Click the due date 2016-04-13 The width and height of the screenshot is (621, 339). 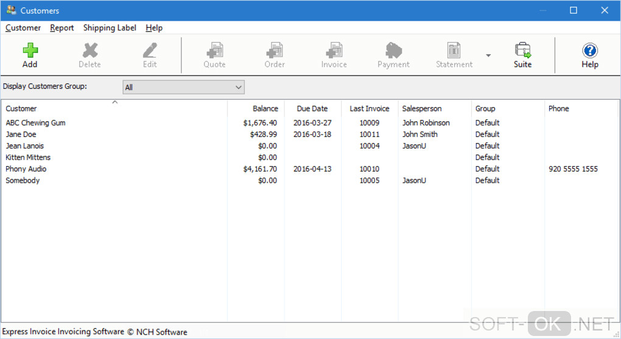(312, 169)
